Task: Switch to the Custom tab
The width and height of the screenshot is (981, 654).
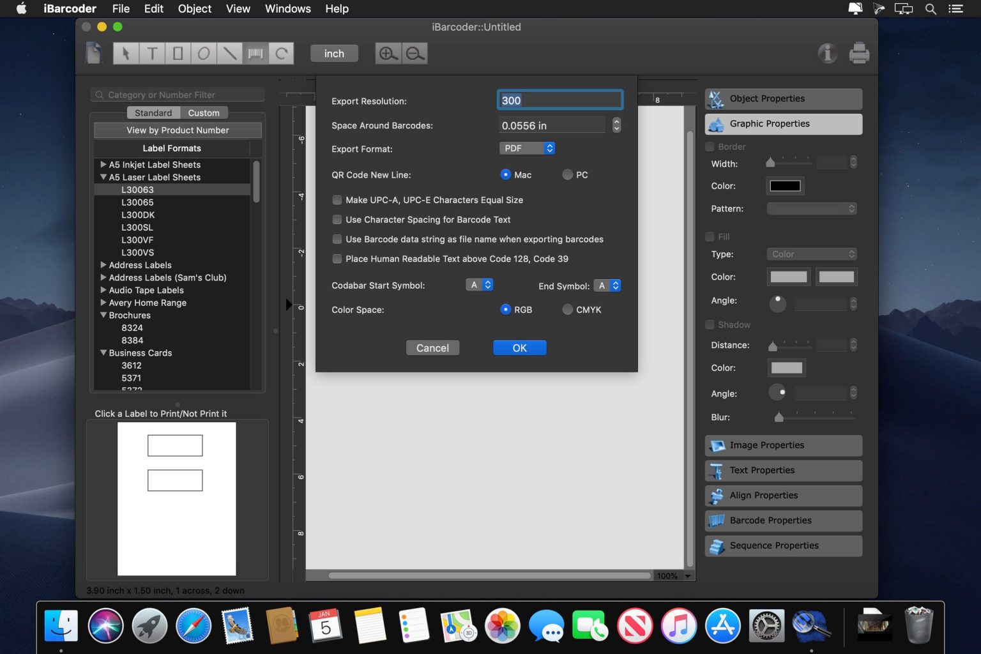Action: [x=204, y=112]
